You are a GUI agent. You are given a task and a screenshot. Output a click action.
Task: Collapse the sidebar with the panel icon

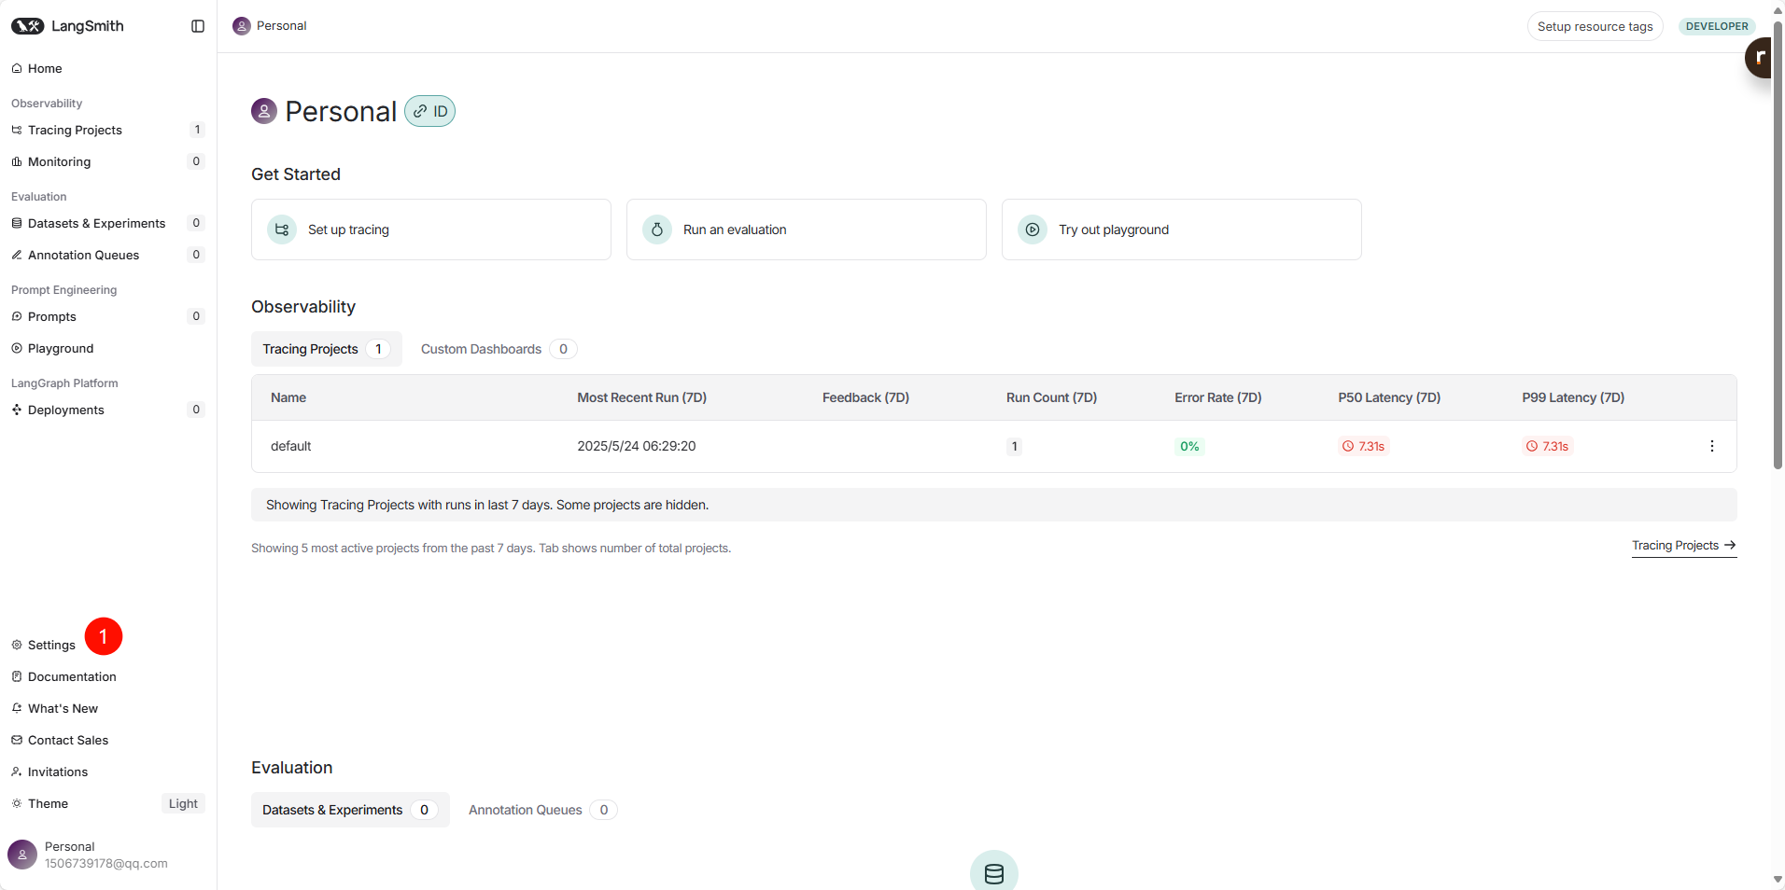pyautogui.click(x=198, y=26)
